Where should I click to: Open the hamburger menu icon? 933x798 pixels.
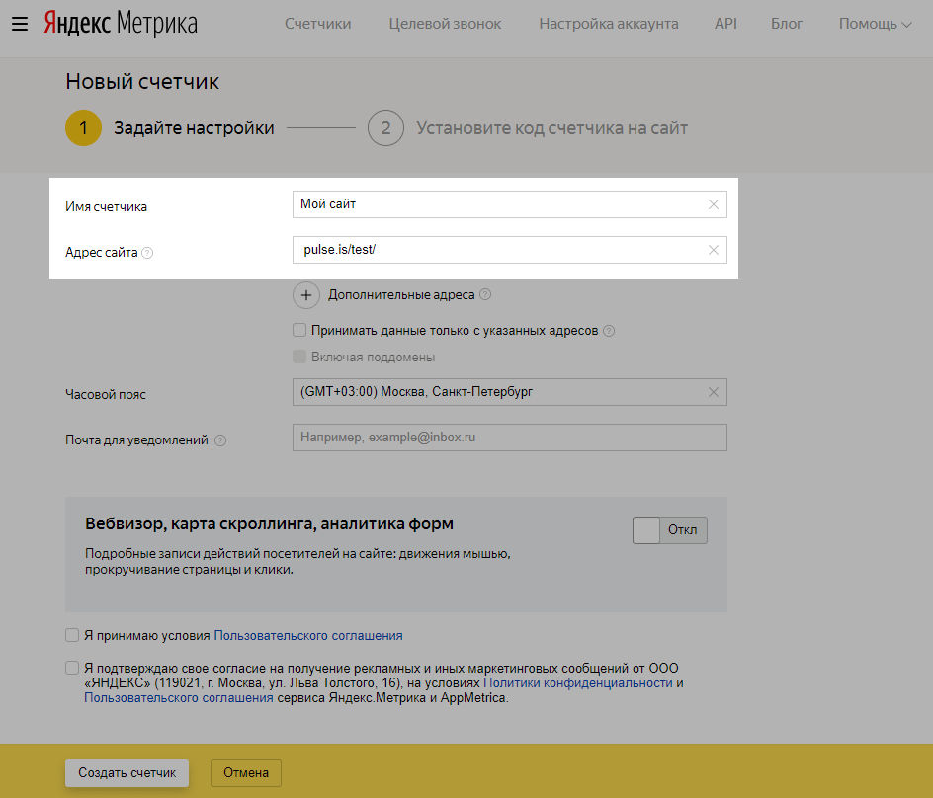click(x=19, y=24)
